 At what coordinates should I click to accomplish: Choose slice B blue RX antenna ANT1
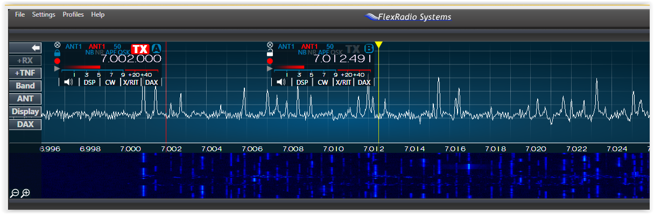point(286,47)
